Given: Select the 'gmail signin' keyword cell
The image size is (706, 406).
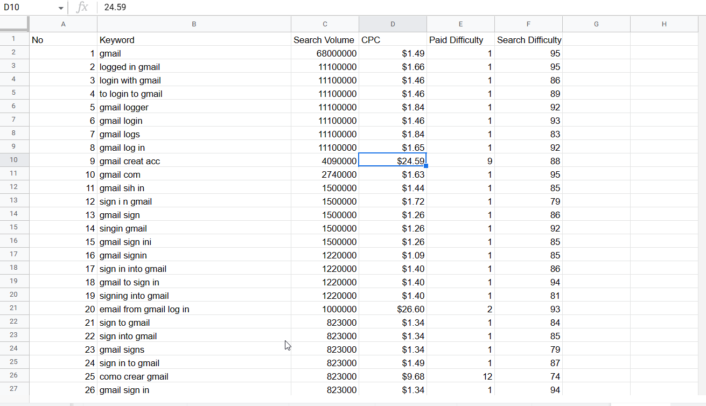Looking at the screenshot, I should 194,255.
